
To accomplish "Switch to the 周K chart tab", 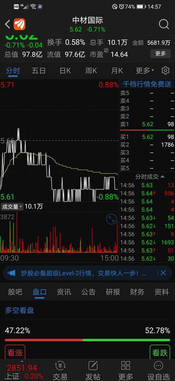I will 91,71.
